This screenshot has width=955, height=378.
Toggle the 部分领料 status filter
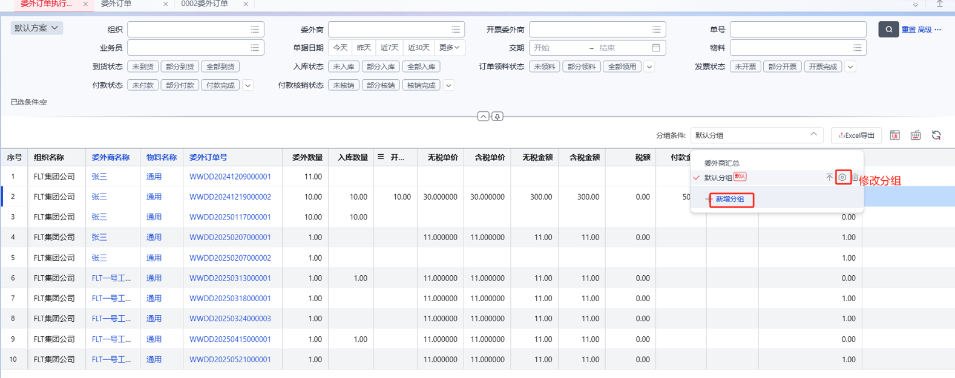(x=582, y=67)
